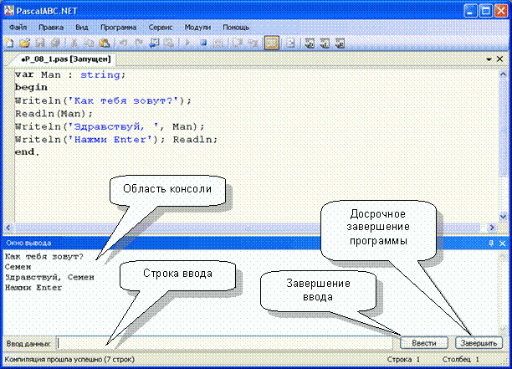Focus the Ввод данных input field
The height and width of the screenshot is (369, 512).
[x=225, y=343]
